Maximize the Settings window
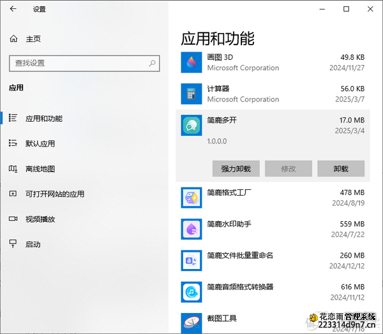Viewport: 383px width, 334px height. [346, 9]
